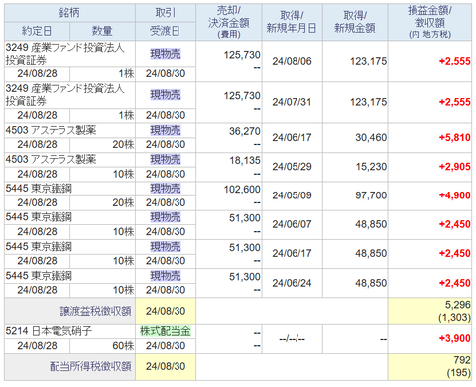The height and width of the screenshot is (387, 476).
Task: Click the 取引 column header
Action: (166, 13)
